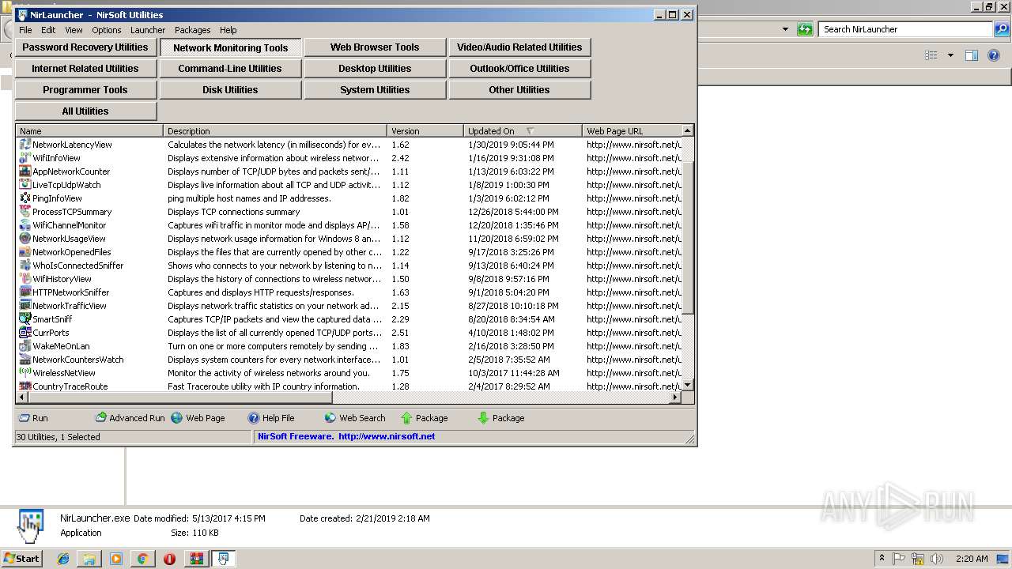Open the nirsoft.net link in status bar
The image size is (1012, 569).
(x=387, y=436)
